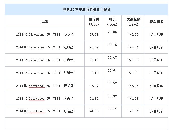
Task: Click the discount arrow beside 3.22
Action: tap(130, 34)
